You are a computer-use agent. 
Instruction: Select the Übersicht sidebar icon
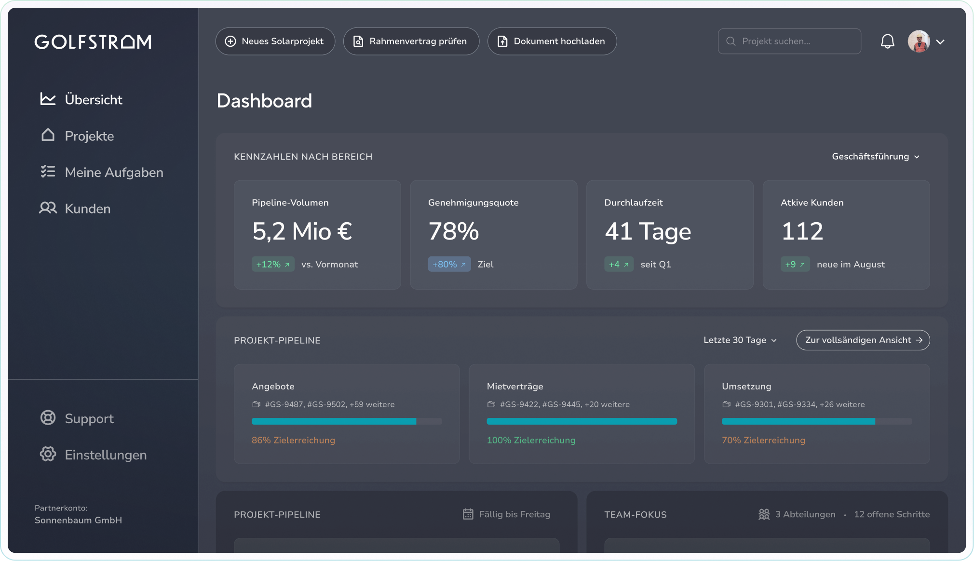click(48, 99)
